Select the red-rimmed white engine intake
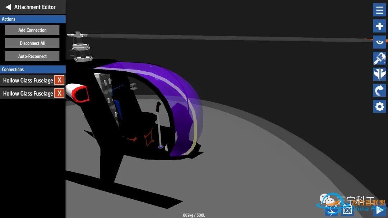This screenshot has height=218, width=388. pyautogui.click(x=79, y=93)
